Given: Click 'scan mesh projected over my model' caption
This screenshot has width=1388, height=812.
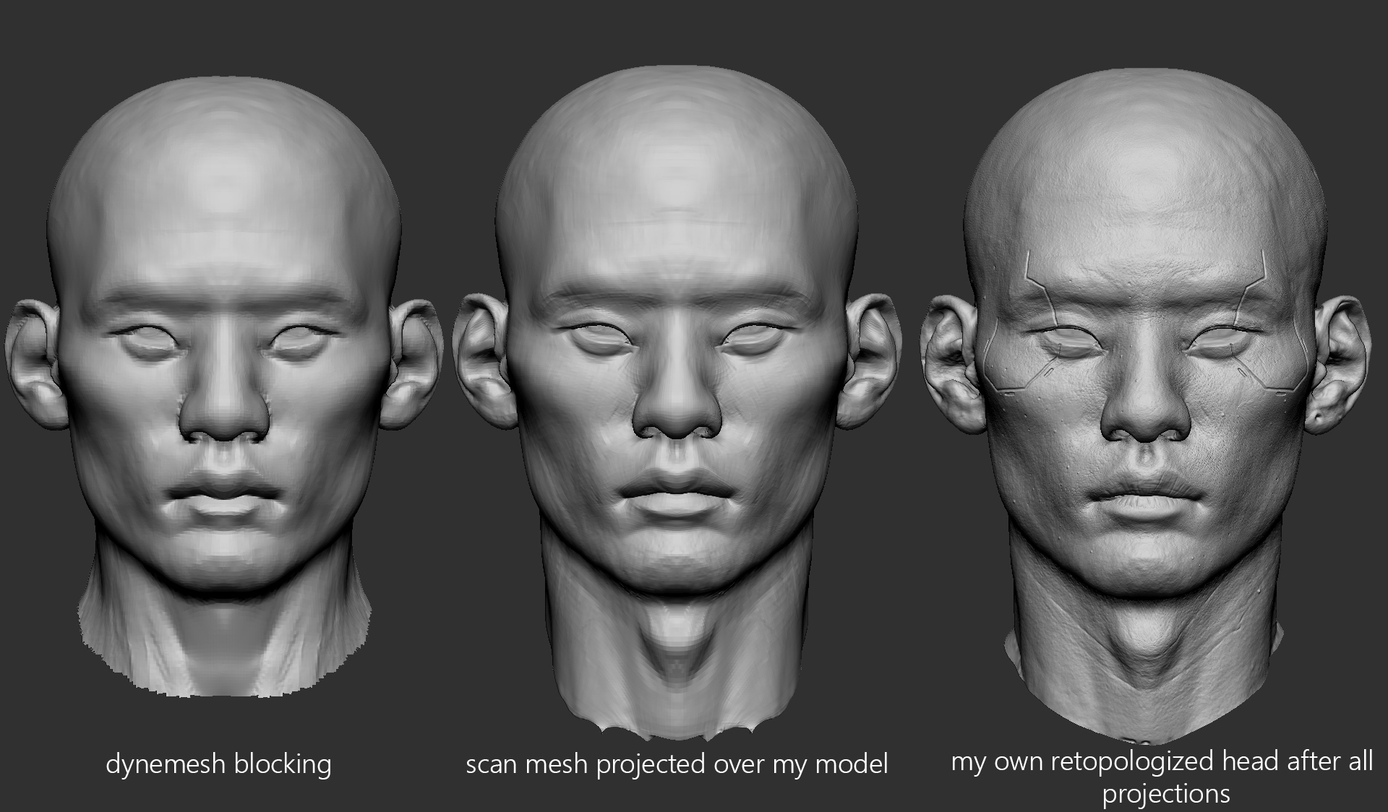Looking at the screenshot, I should (677, 764).
